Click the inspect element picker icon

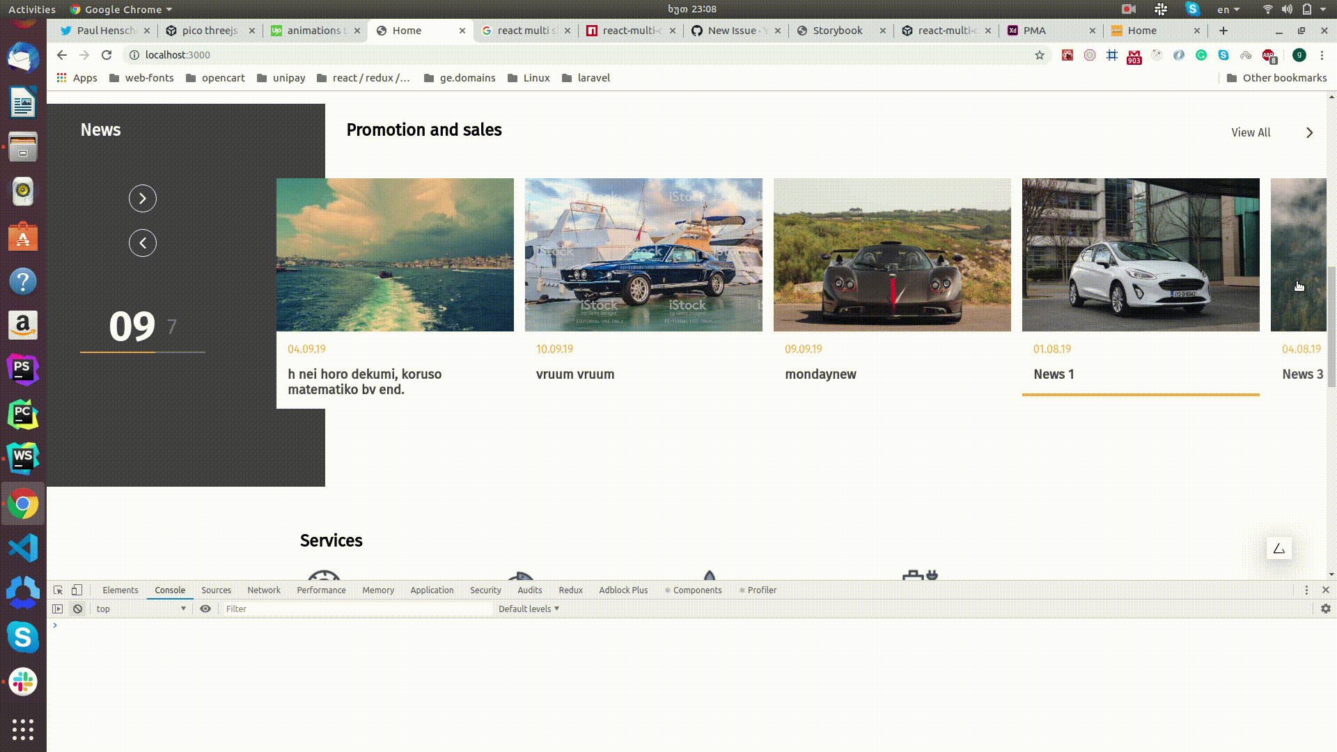pyautogui.click(x=58, y=590)
